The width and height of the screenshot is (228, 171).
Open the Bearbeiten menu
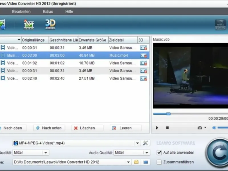(21, 12)
